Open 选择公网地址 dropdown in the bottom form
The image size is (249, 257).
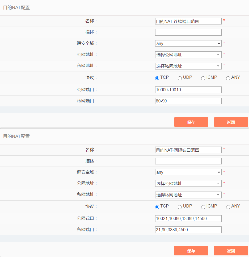188,183
